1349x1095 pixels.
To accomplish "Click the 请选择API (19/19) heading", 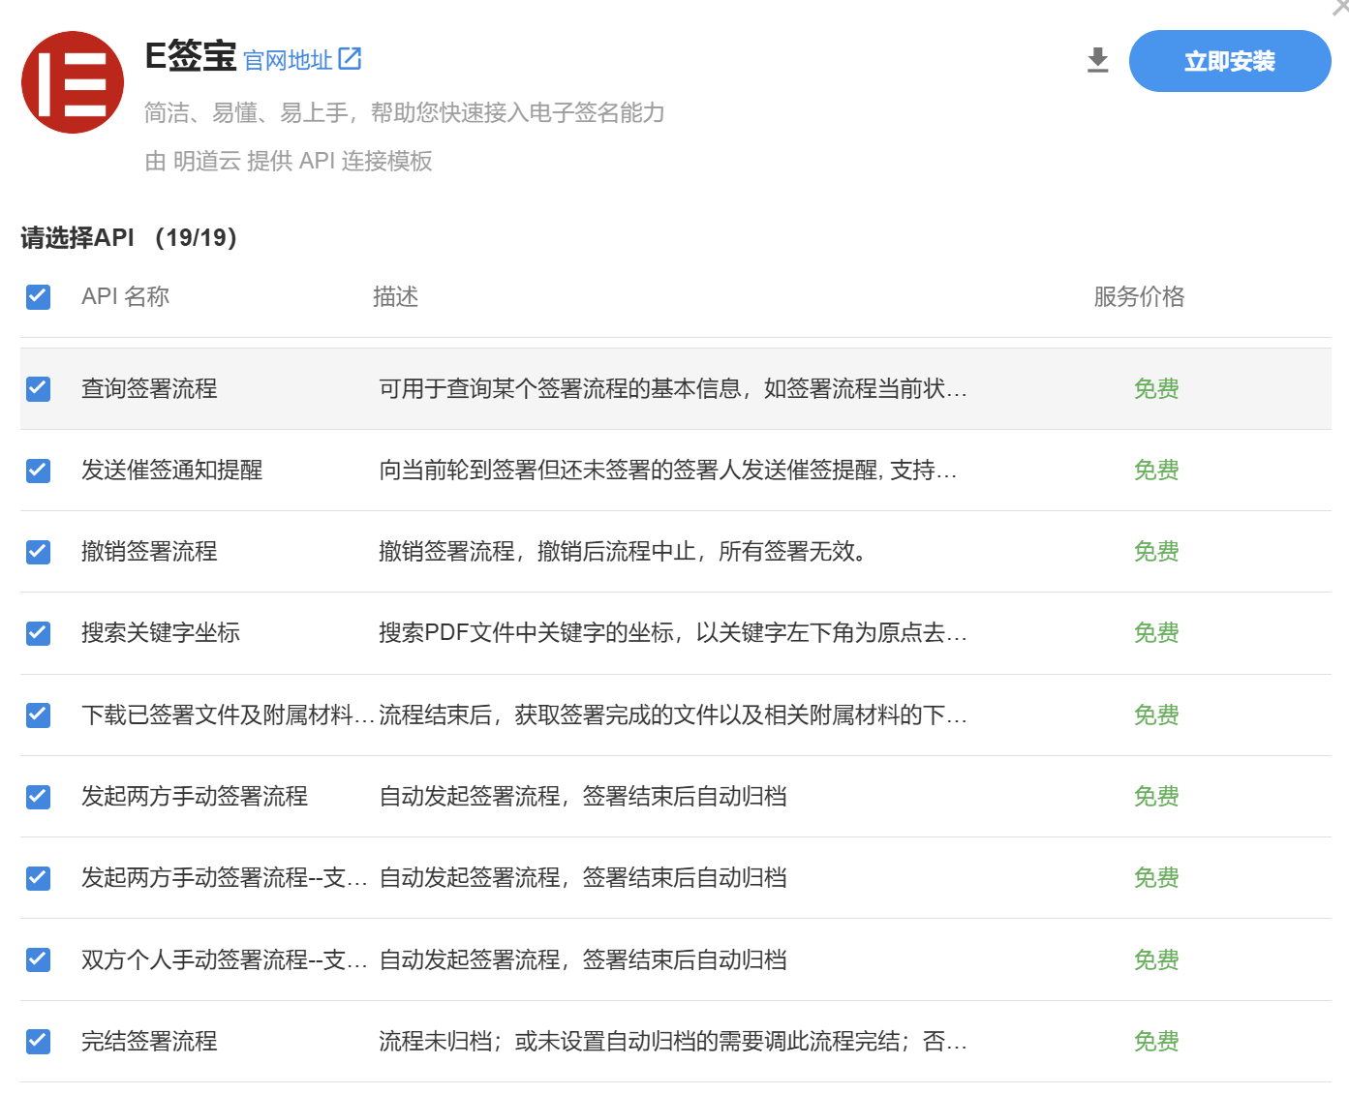I will coord(129,237).
